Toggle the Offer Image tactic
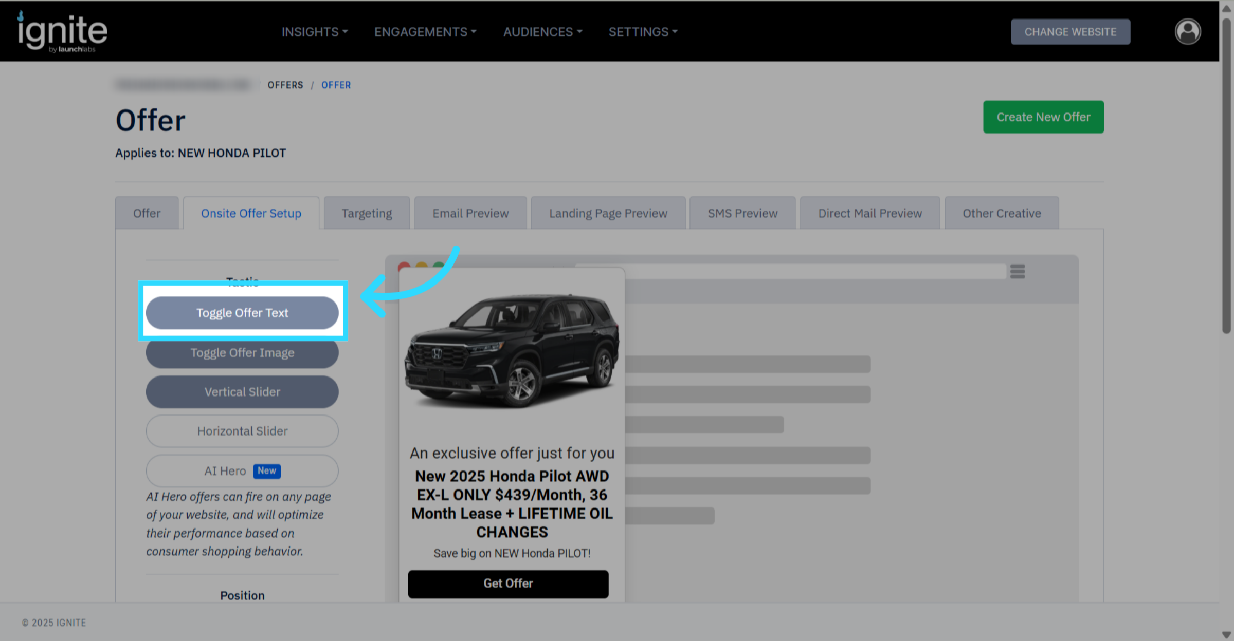This screenshot has height=641, width=1234. click(x=242, y=353)
